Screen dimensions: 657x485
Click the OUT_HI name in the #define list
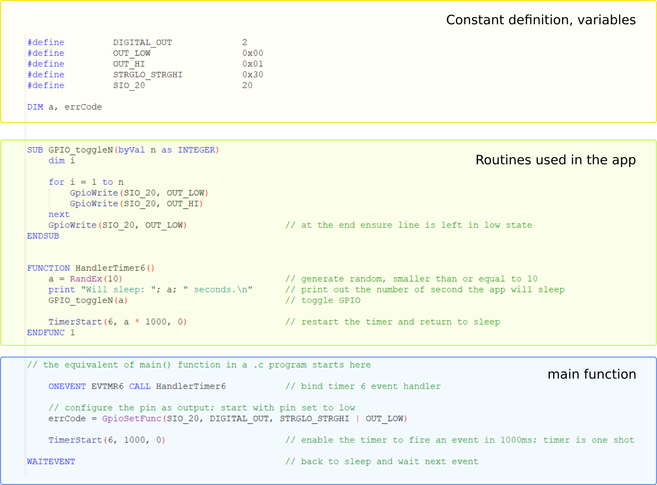point(129,64)
